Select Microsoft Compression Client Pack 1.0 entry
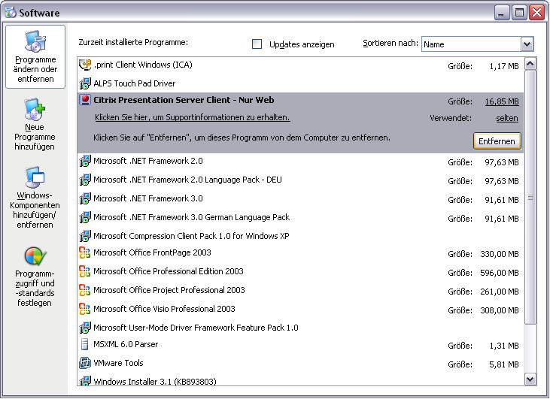550x399 pixels. (x=300, y=236)
